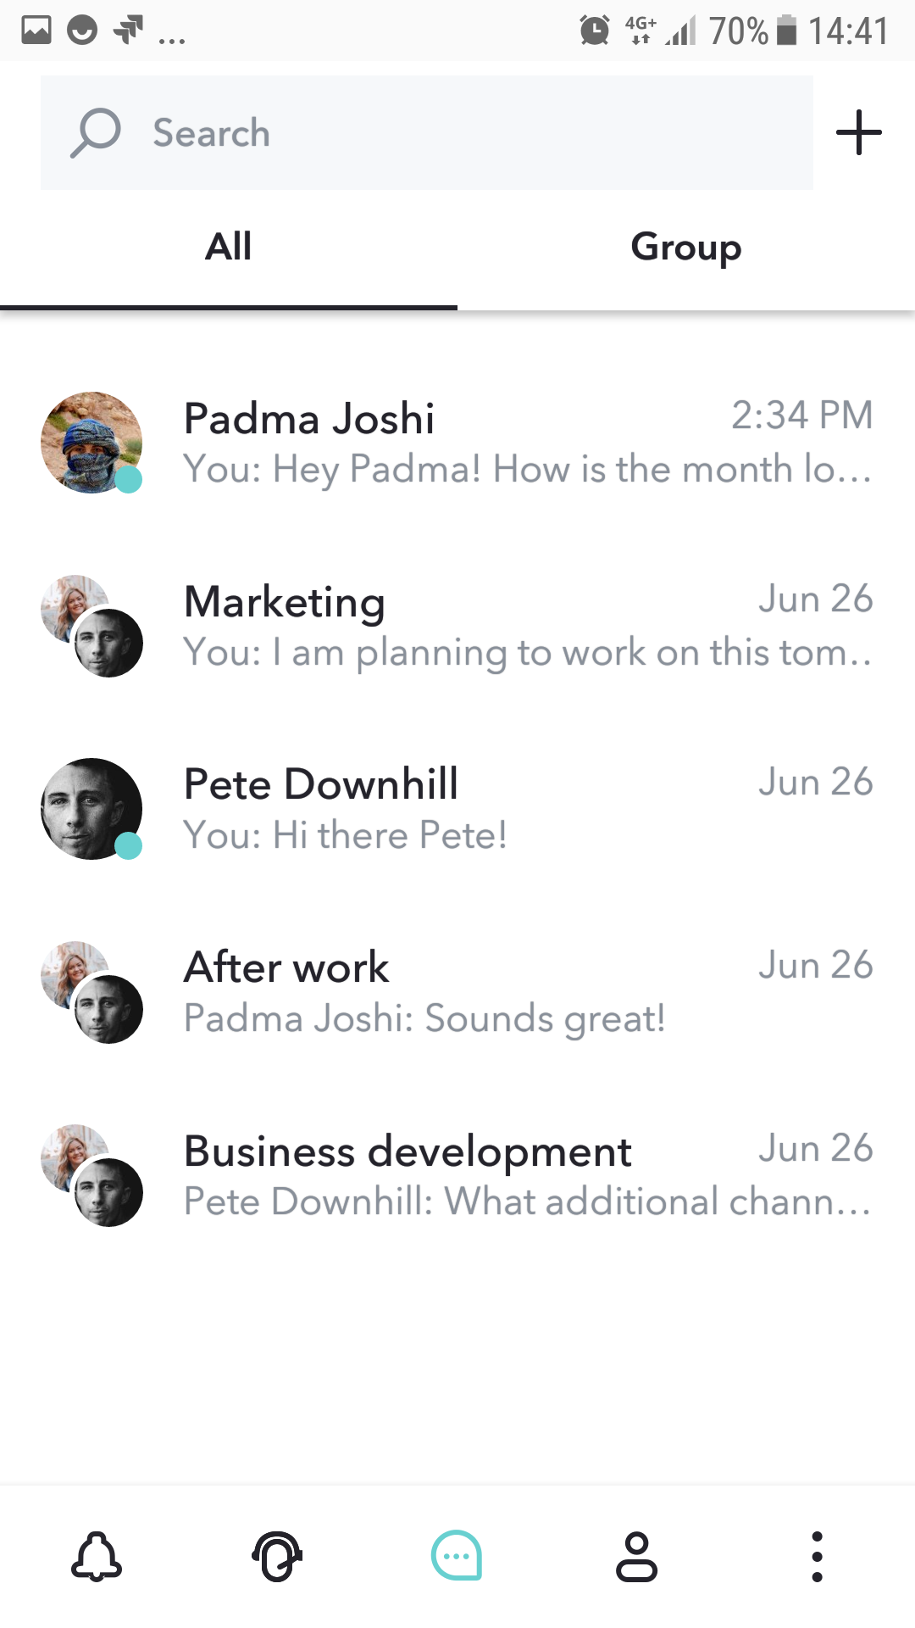Tap Padma Joshi's profile picture

tap(91, 443)
